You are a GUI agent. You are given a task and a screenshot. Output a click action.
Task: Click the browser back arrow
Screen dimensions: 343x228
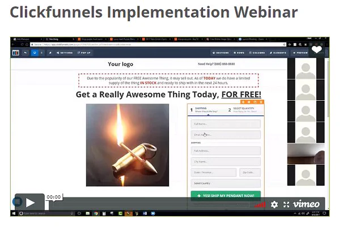(13, 44)
